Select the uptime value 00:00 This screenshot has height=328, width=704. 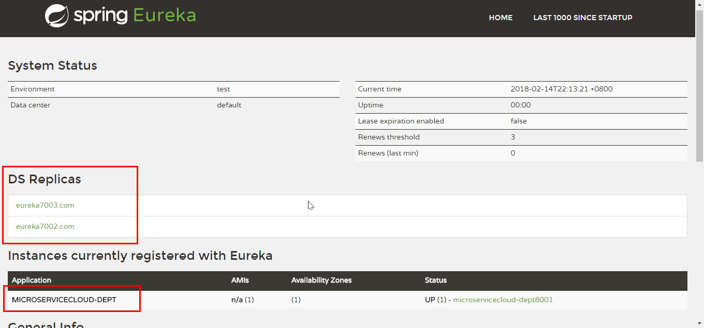coord(520,105)
